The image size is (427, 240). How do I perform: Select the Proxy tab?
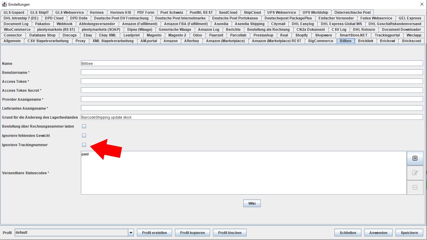pyautogui.click(x=80, y=41)
